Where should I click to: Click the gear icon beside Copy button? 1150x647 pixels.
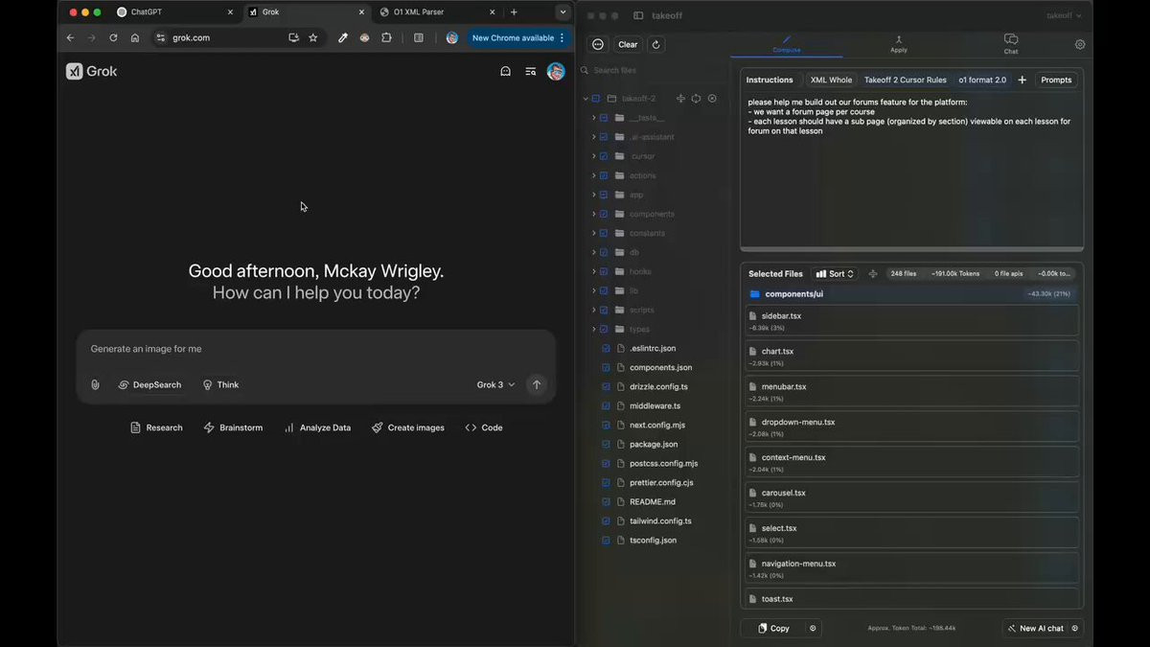(813, 629)
